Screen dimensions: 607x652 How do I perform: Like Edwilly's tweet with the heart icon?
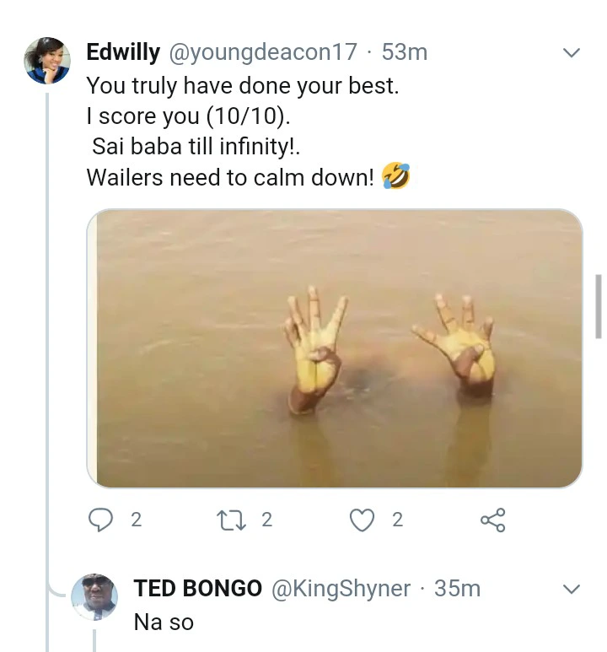(x=362, y=520)
